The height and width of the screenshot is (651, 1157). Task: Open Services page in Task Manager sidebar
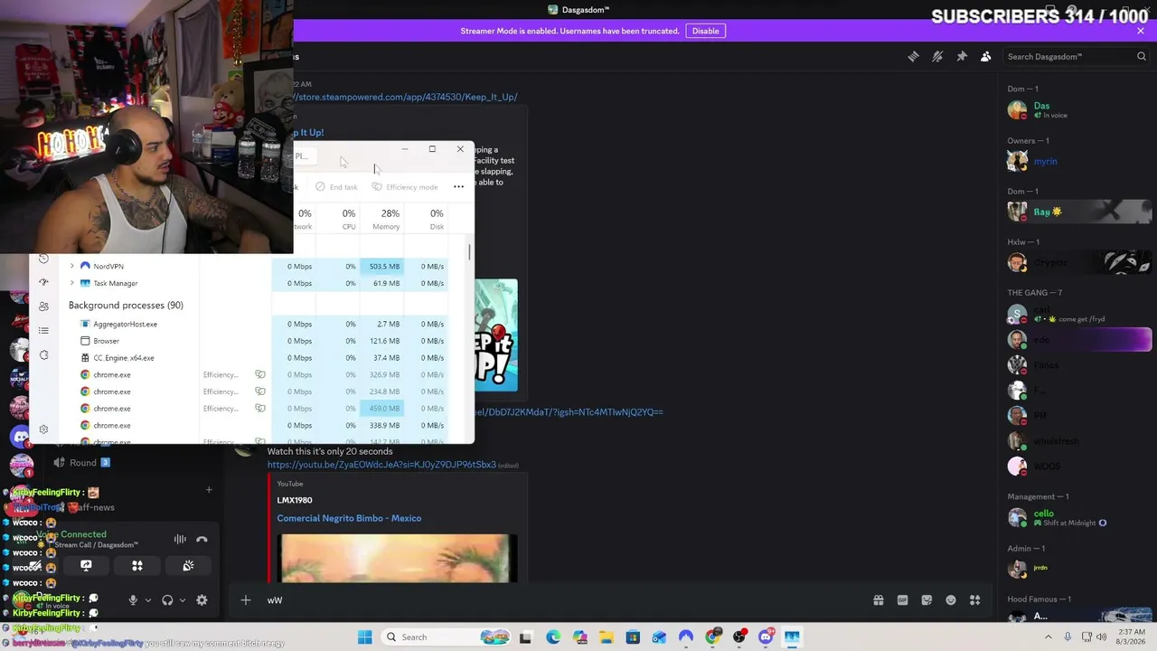(43, 354)
